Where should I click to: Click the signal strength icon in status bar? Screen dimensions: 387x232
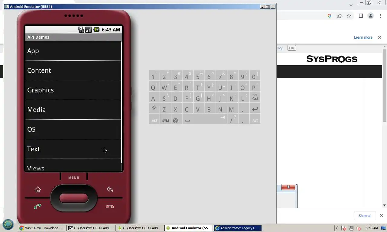[89, 30]
